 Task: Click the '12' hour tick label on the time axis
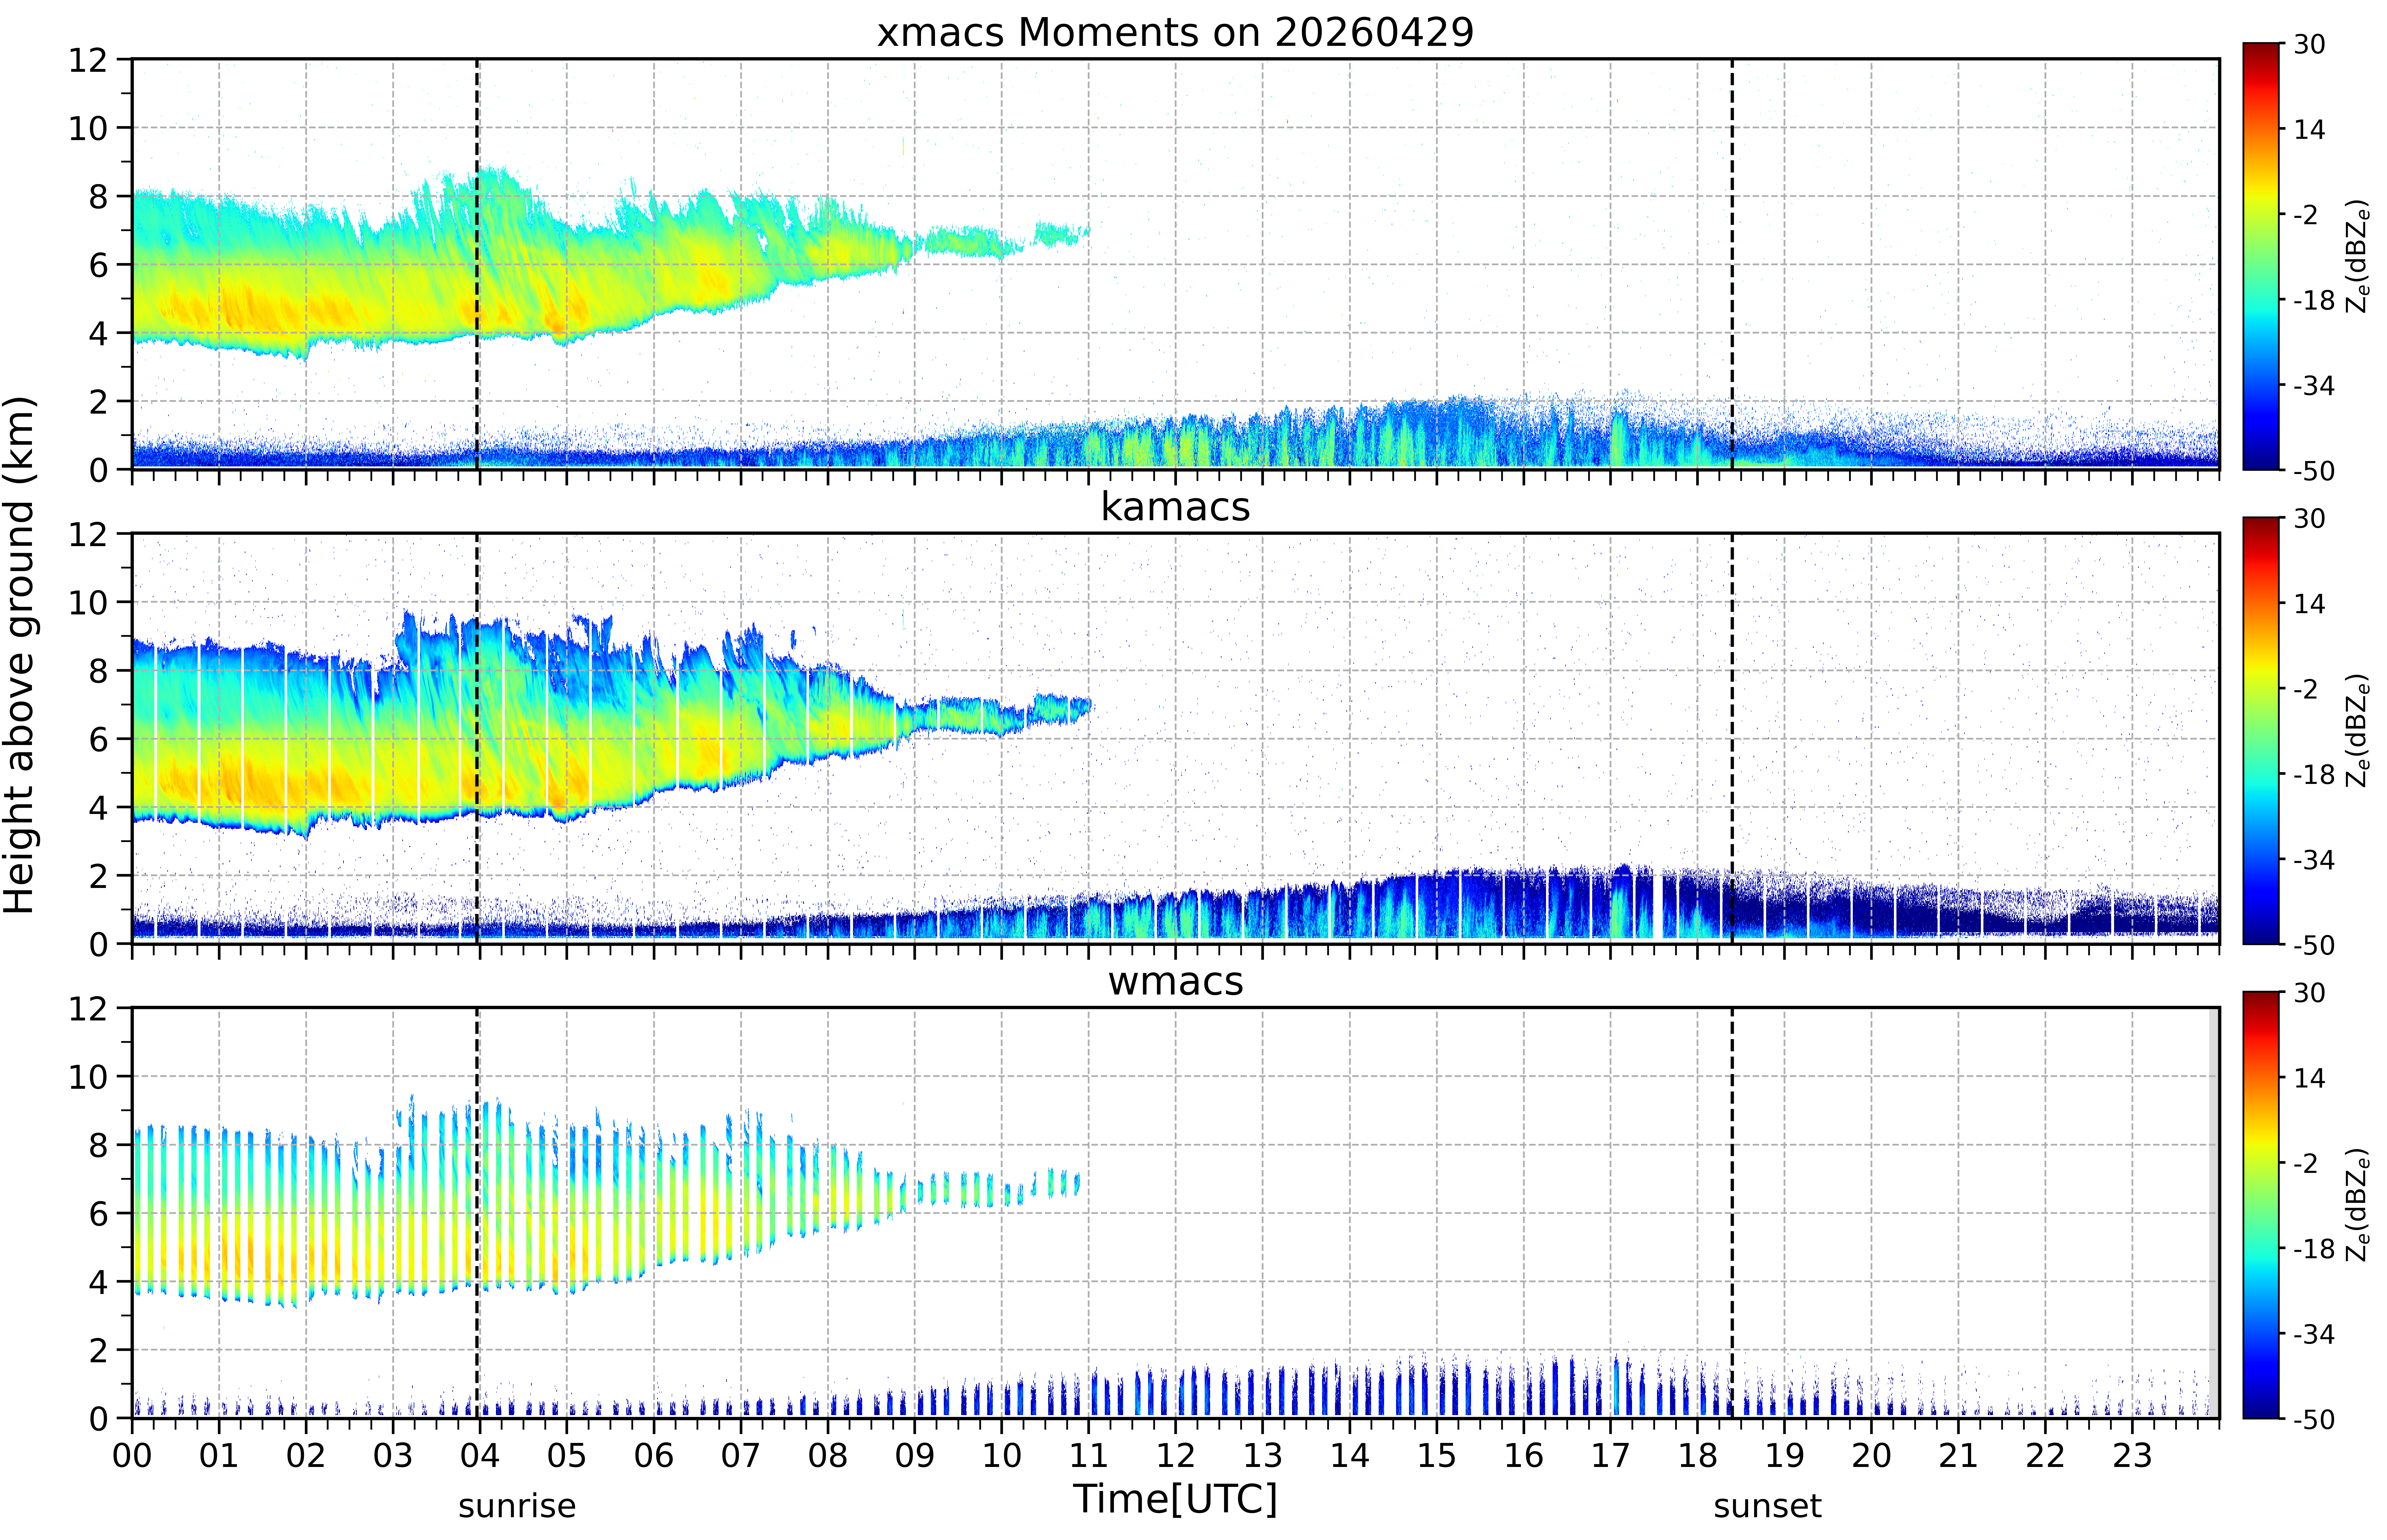point(1176,1456)
